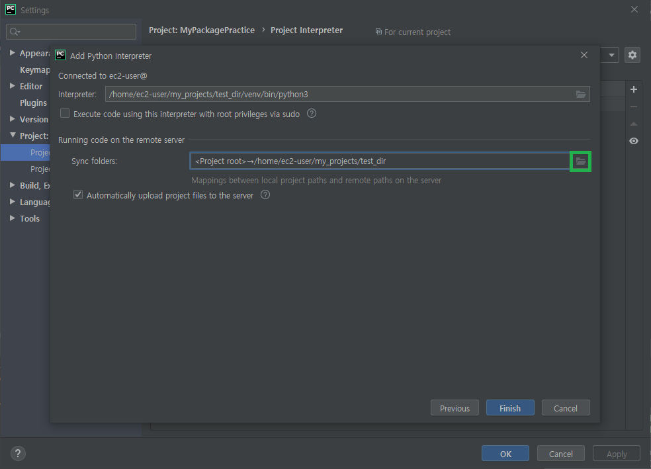651x469 pixels.
Task: Click the Mappings between local project paths hint
Action: click(x=316, y=181)
